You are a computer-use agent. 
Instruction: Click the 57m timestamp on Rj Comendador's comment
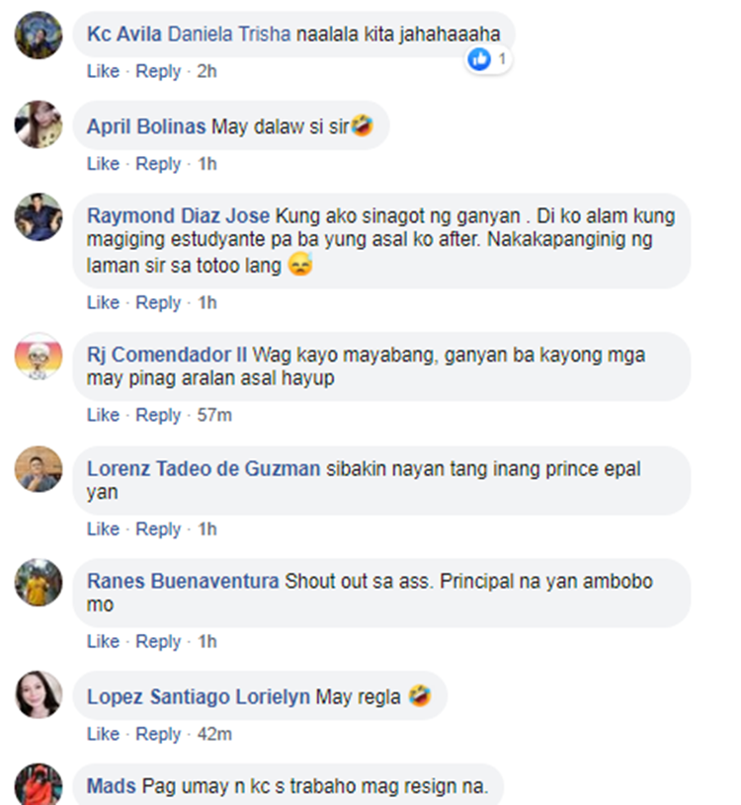(x=214, y=415)
